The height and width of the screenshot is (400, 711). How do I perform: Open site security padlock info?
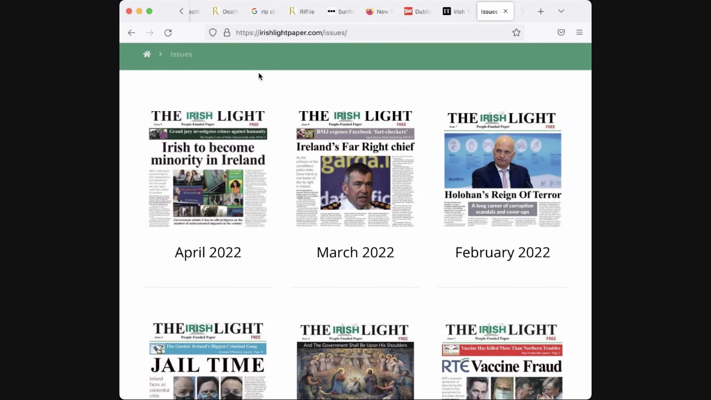(227, 33)
